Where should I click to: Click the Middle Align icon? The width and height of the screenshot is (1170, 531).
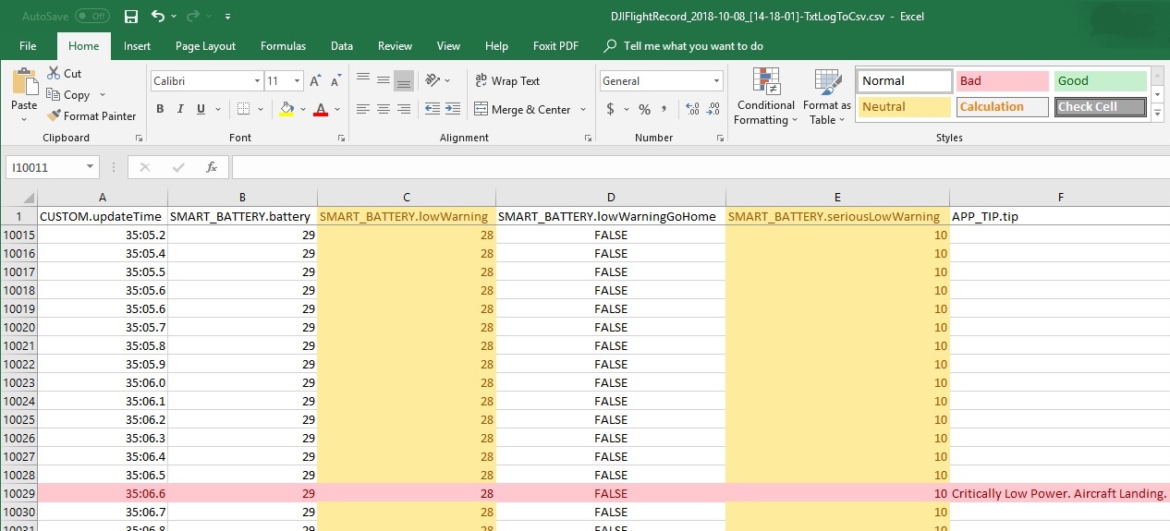pyautogui.click(x=384, y=81)
